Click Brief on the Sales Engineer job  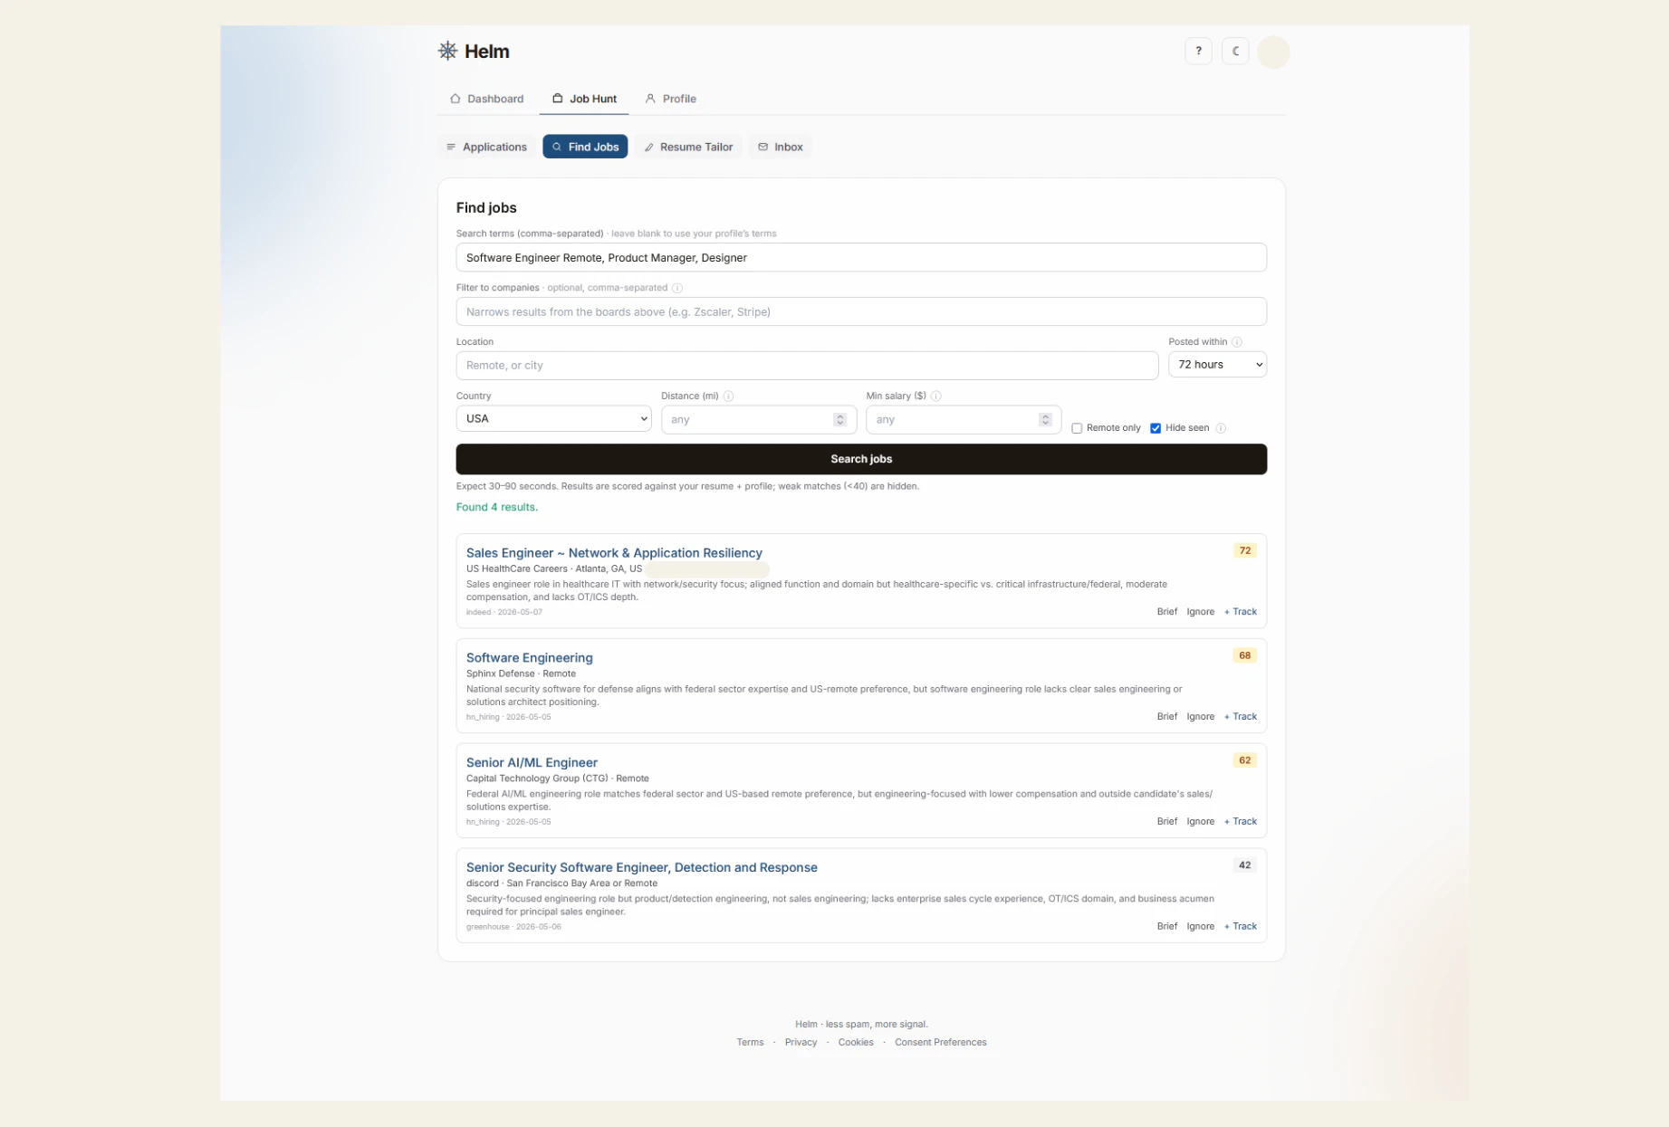tap(1166, 612)
